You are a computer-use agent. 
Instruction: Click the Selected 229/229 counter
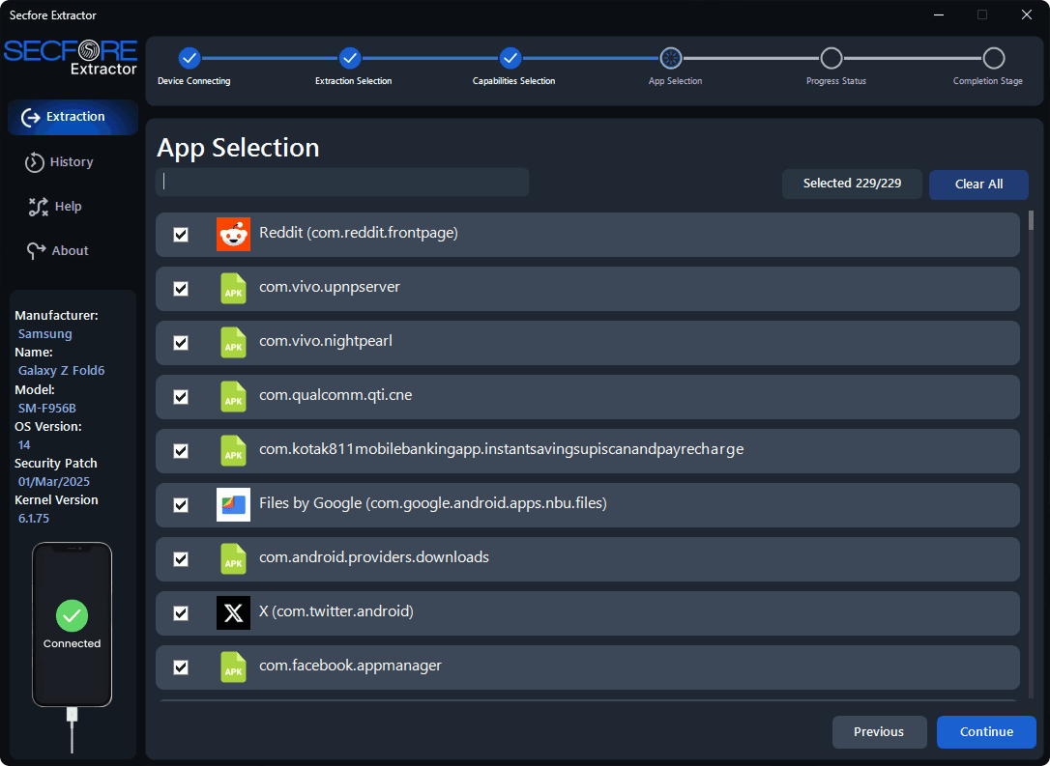click(x=852, y=184)
